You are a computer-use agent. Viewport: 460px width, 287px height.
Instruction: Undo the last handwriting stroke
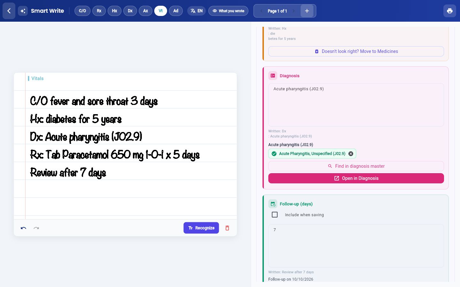click(23, 228)
